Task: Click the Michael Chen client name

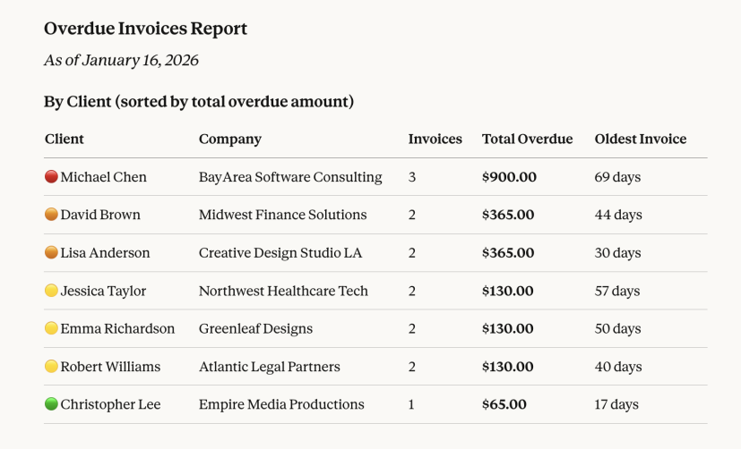Action: coord(103,177)
